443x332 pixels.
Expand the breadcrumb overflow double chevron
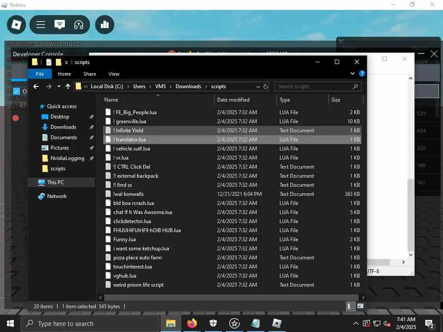point(86,86)
